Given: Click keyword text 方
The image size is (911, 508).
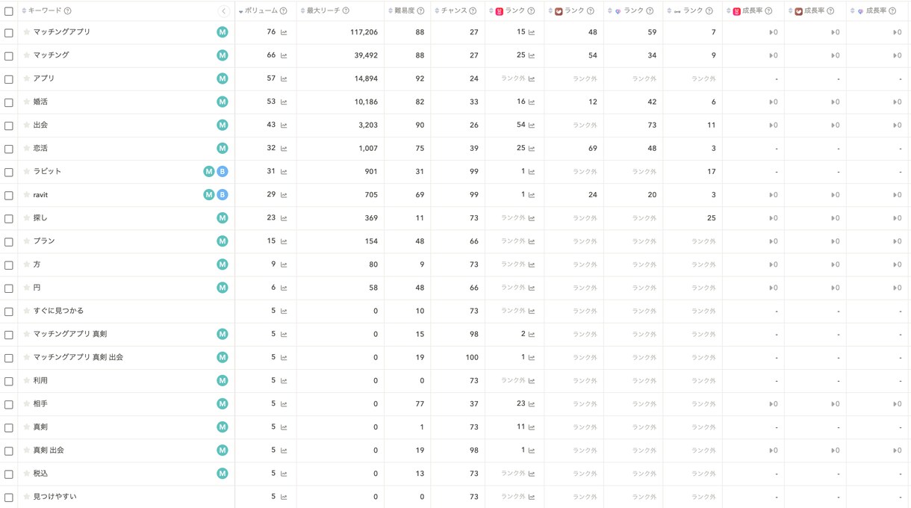Looking at the screenshot, I should pos(37,264).
